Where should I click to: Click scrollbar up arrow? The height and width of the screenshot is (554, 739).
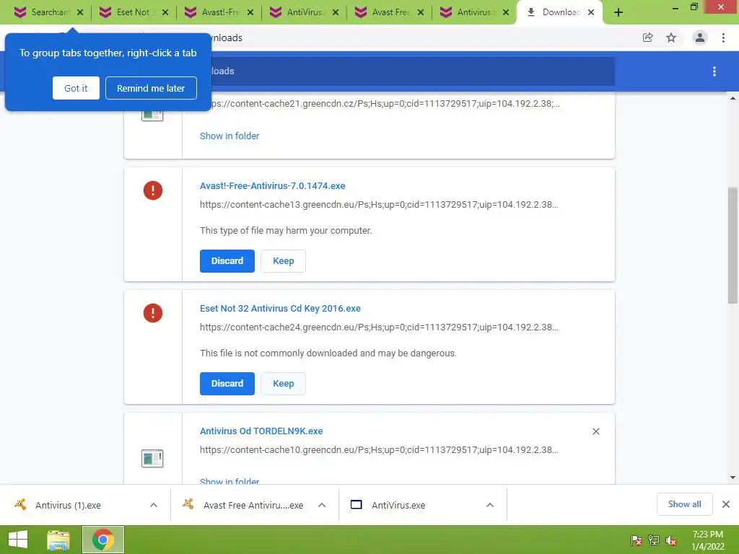733,98
